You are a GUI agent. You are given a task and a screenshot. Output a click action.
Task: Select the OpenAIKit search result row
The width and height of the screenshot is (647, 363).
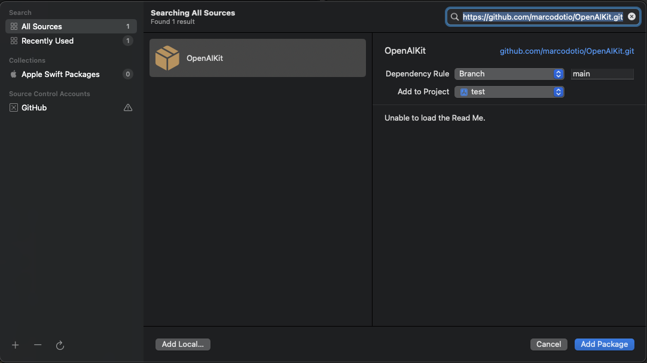(x=258, y=58)
